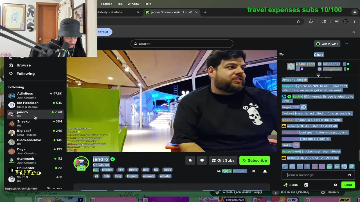Open the Window menu

tap(133, 4)
